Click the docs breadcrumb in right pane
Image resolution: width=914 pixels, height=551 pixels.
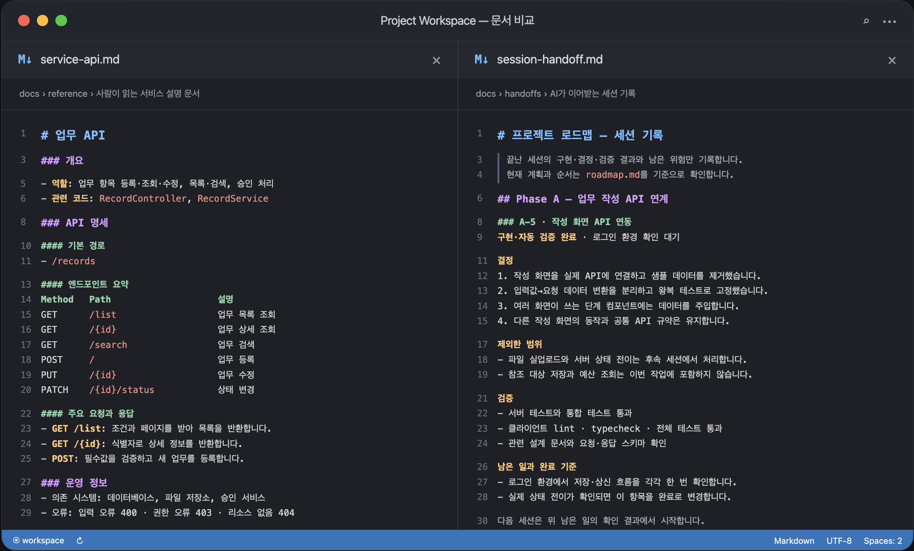(486, 94)
